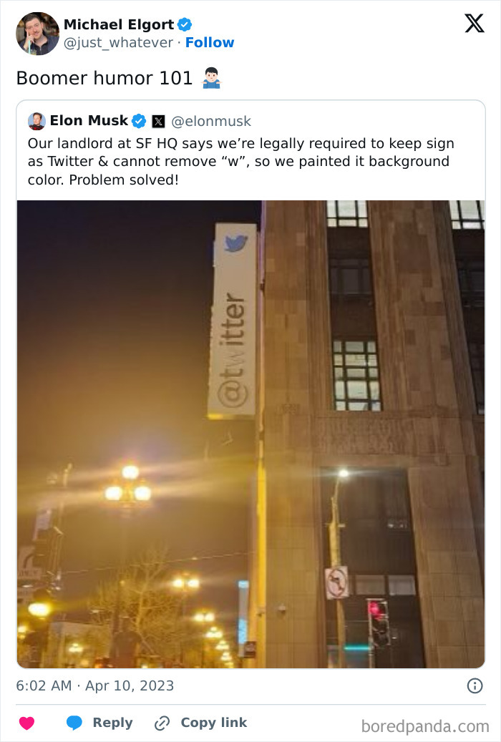
Task: Open the tweet info circle icon
Action: pos(475,685)
